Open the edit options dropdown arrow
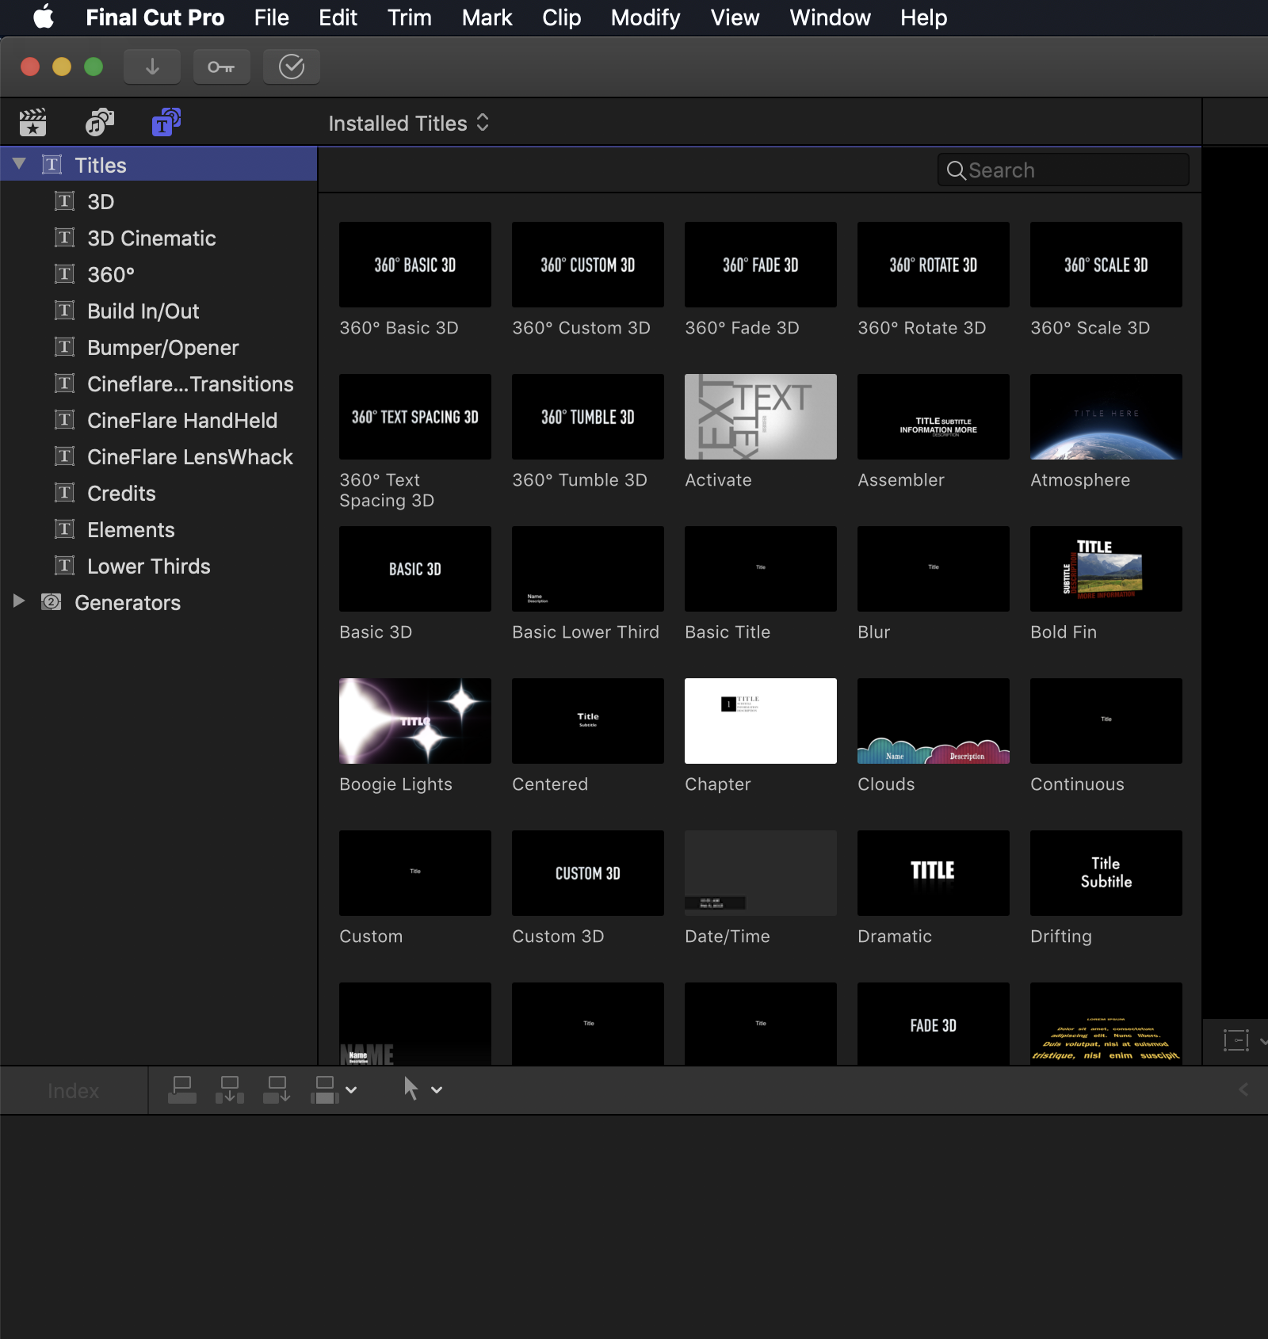 (351, 1090)
